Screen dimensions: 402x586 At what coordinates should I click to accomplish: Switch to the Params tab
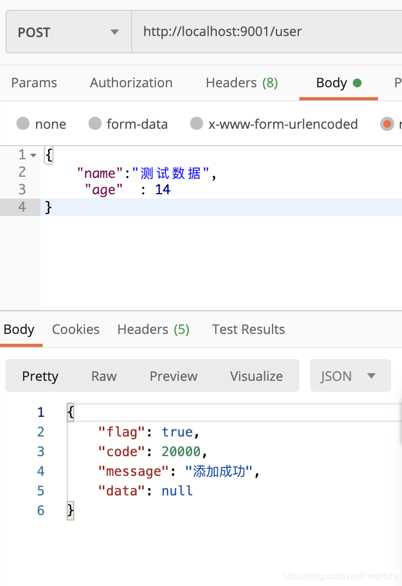point(34,83)
